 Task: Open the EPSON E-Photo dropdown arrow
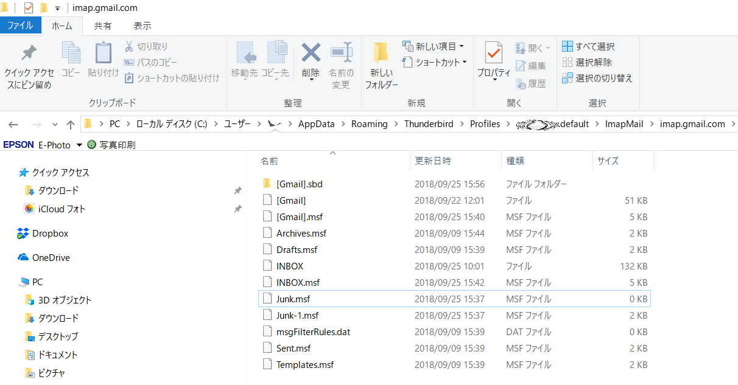point(79,145)
